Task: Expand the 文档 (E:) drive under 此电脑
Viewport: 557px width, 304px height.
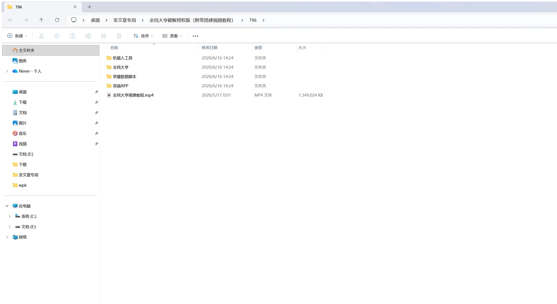Action: click(10, 227)
